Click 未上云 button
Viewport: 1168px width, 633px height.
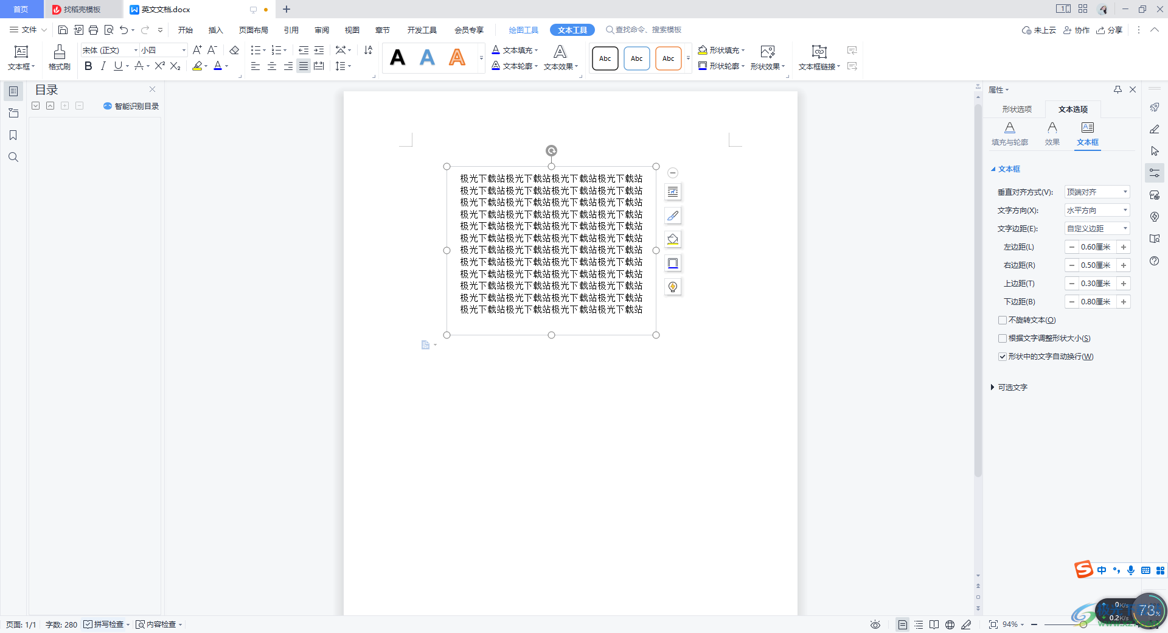tap(1039, 30)
